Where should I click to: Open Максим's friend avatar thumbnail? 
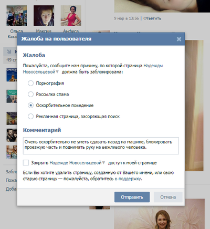(x=44, y=16)
